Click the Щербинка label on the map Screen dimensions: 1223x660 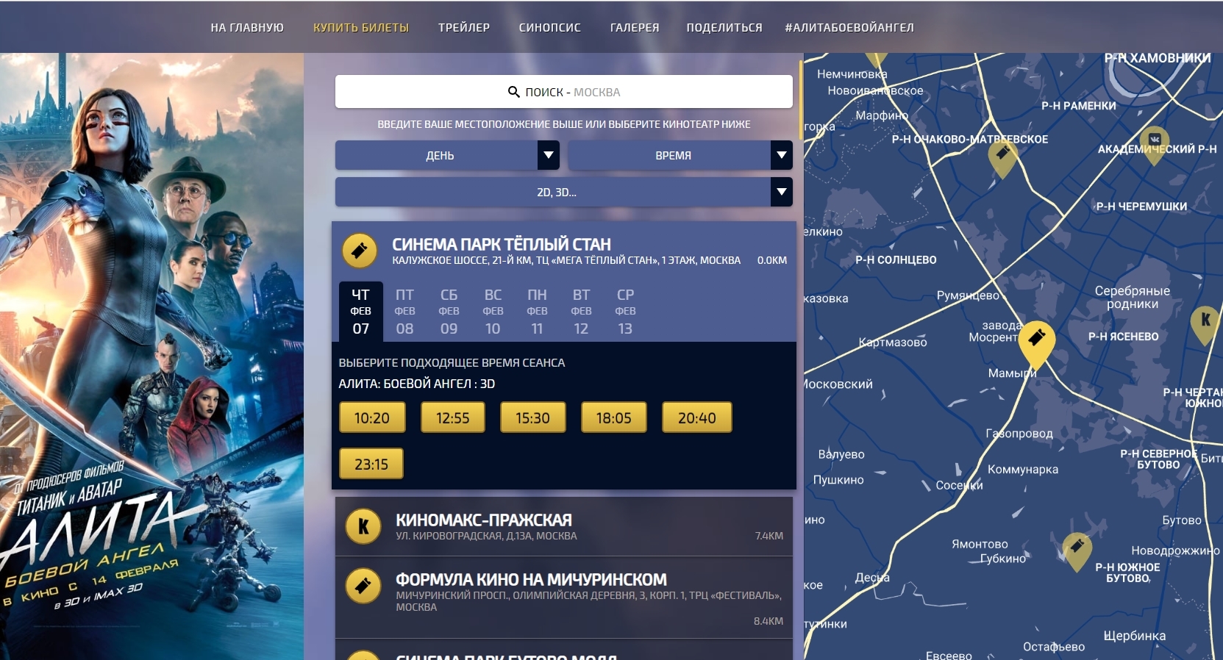(x=1135, y=636)
